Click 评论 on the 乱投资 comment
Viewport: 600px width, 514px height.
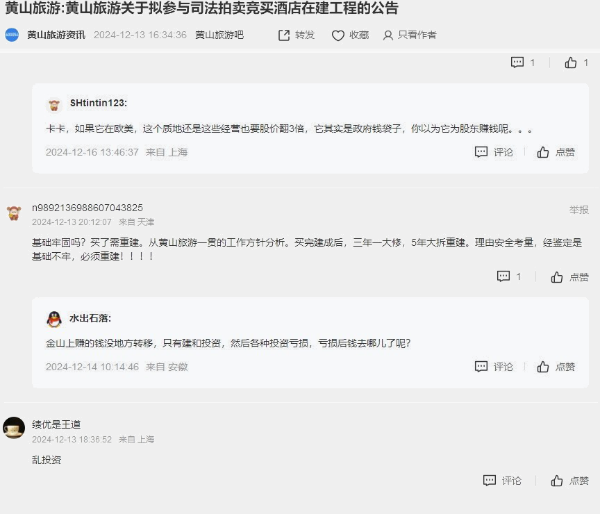point(502,481)
